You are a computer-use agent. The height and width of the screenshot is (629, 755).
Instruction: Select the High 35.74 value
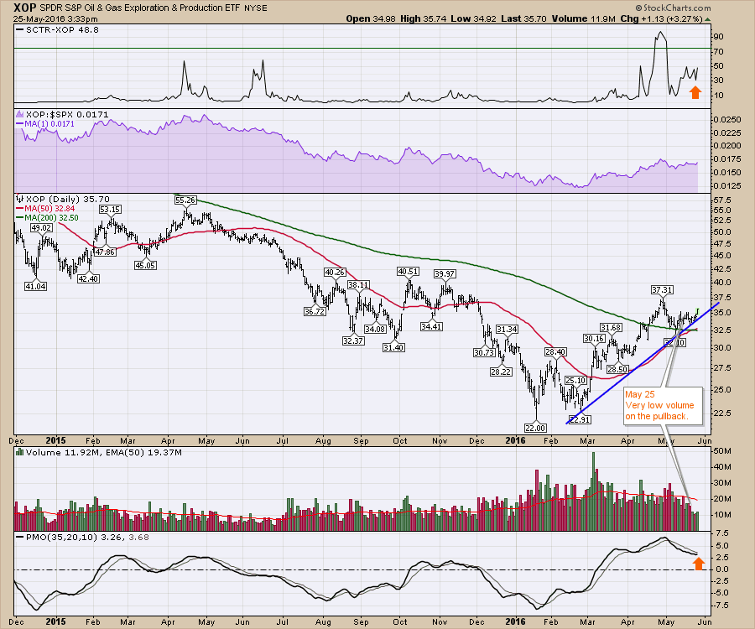[x=424, y=18]
